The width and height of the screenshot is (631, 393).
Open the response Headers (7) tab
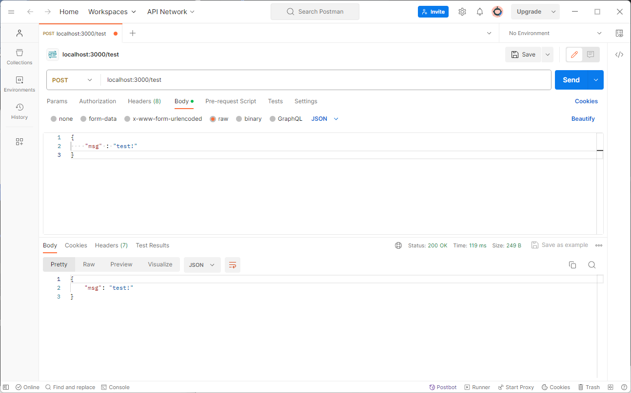(111, 245)
